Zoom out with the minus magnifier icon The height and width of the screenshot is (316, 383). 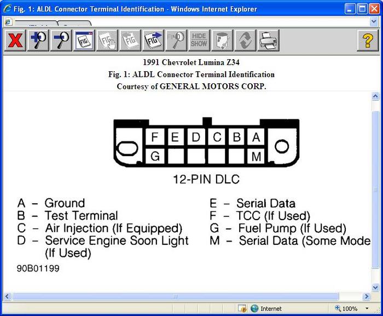[61, 41]
